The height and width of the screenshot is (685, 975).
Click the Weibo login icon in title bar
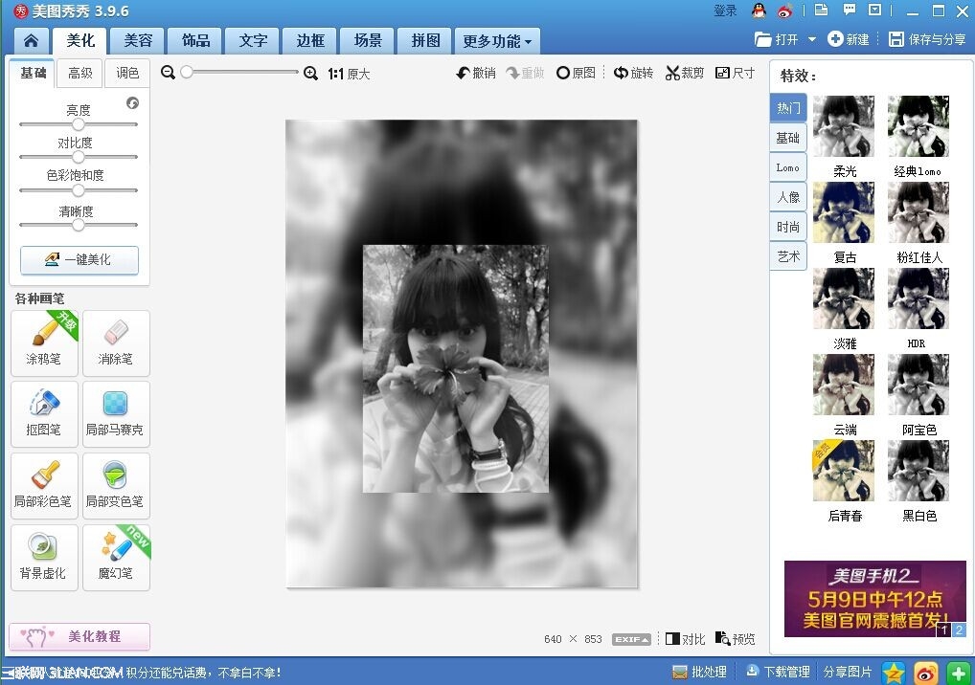click(785, 11)
